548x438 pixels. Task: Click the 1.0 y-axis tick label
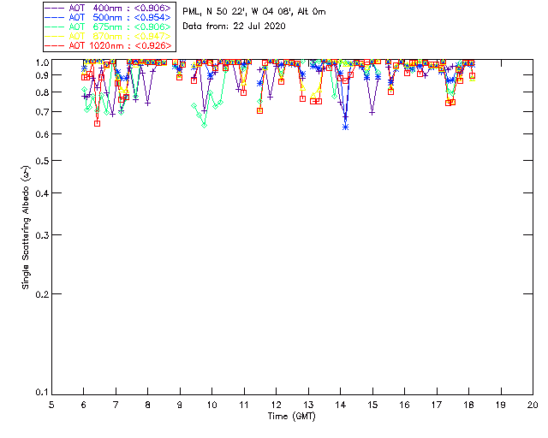(42, 62)
